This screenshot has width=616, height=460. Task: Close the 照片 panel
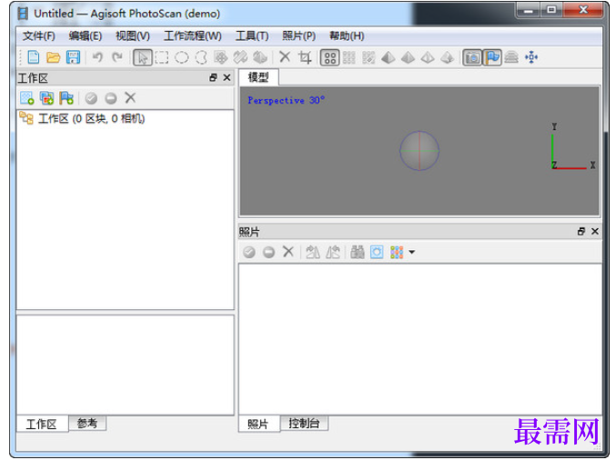pyautogui.click(x=595, y=232)
